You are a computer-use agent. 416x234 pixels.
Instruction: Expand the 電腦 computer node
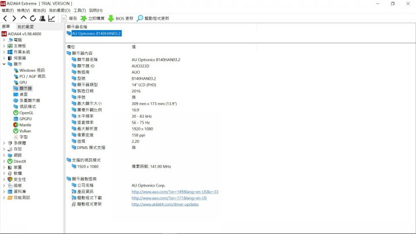(x=4, y=40)
